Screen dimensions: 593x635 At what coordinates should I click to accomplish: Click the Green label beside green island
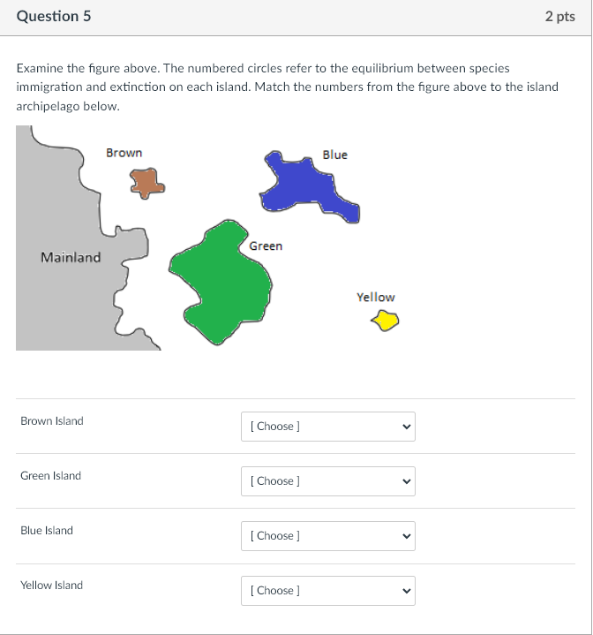coord(266,246)
